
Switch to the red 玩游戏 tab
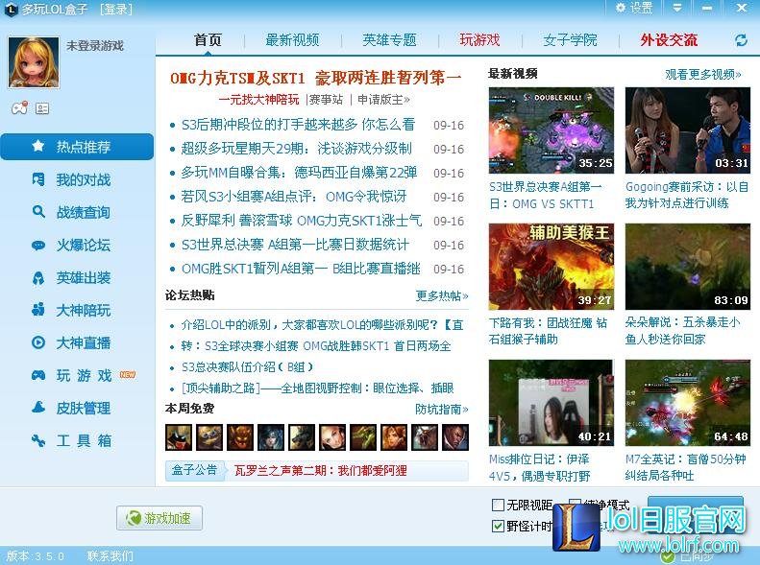click(x=479, y=39)
